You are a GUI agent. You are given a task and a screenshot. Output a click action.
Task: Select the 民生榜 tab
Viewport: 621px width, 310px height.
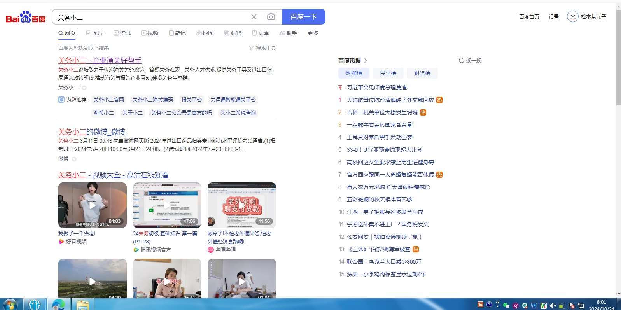coord(388,73)
